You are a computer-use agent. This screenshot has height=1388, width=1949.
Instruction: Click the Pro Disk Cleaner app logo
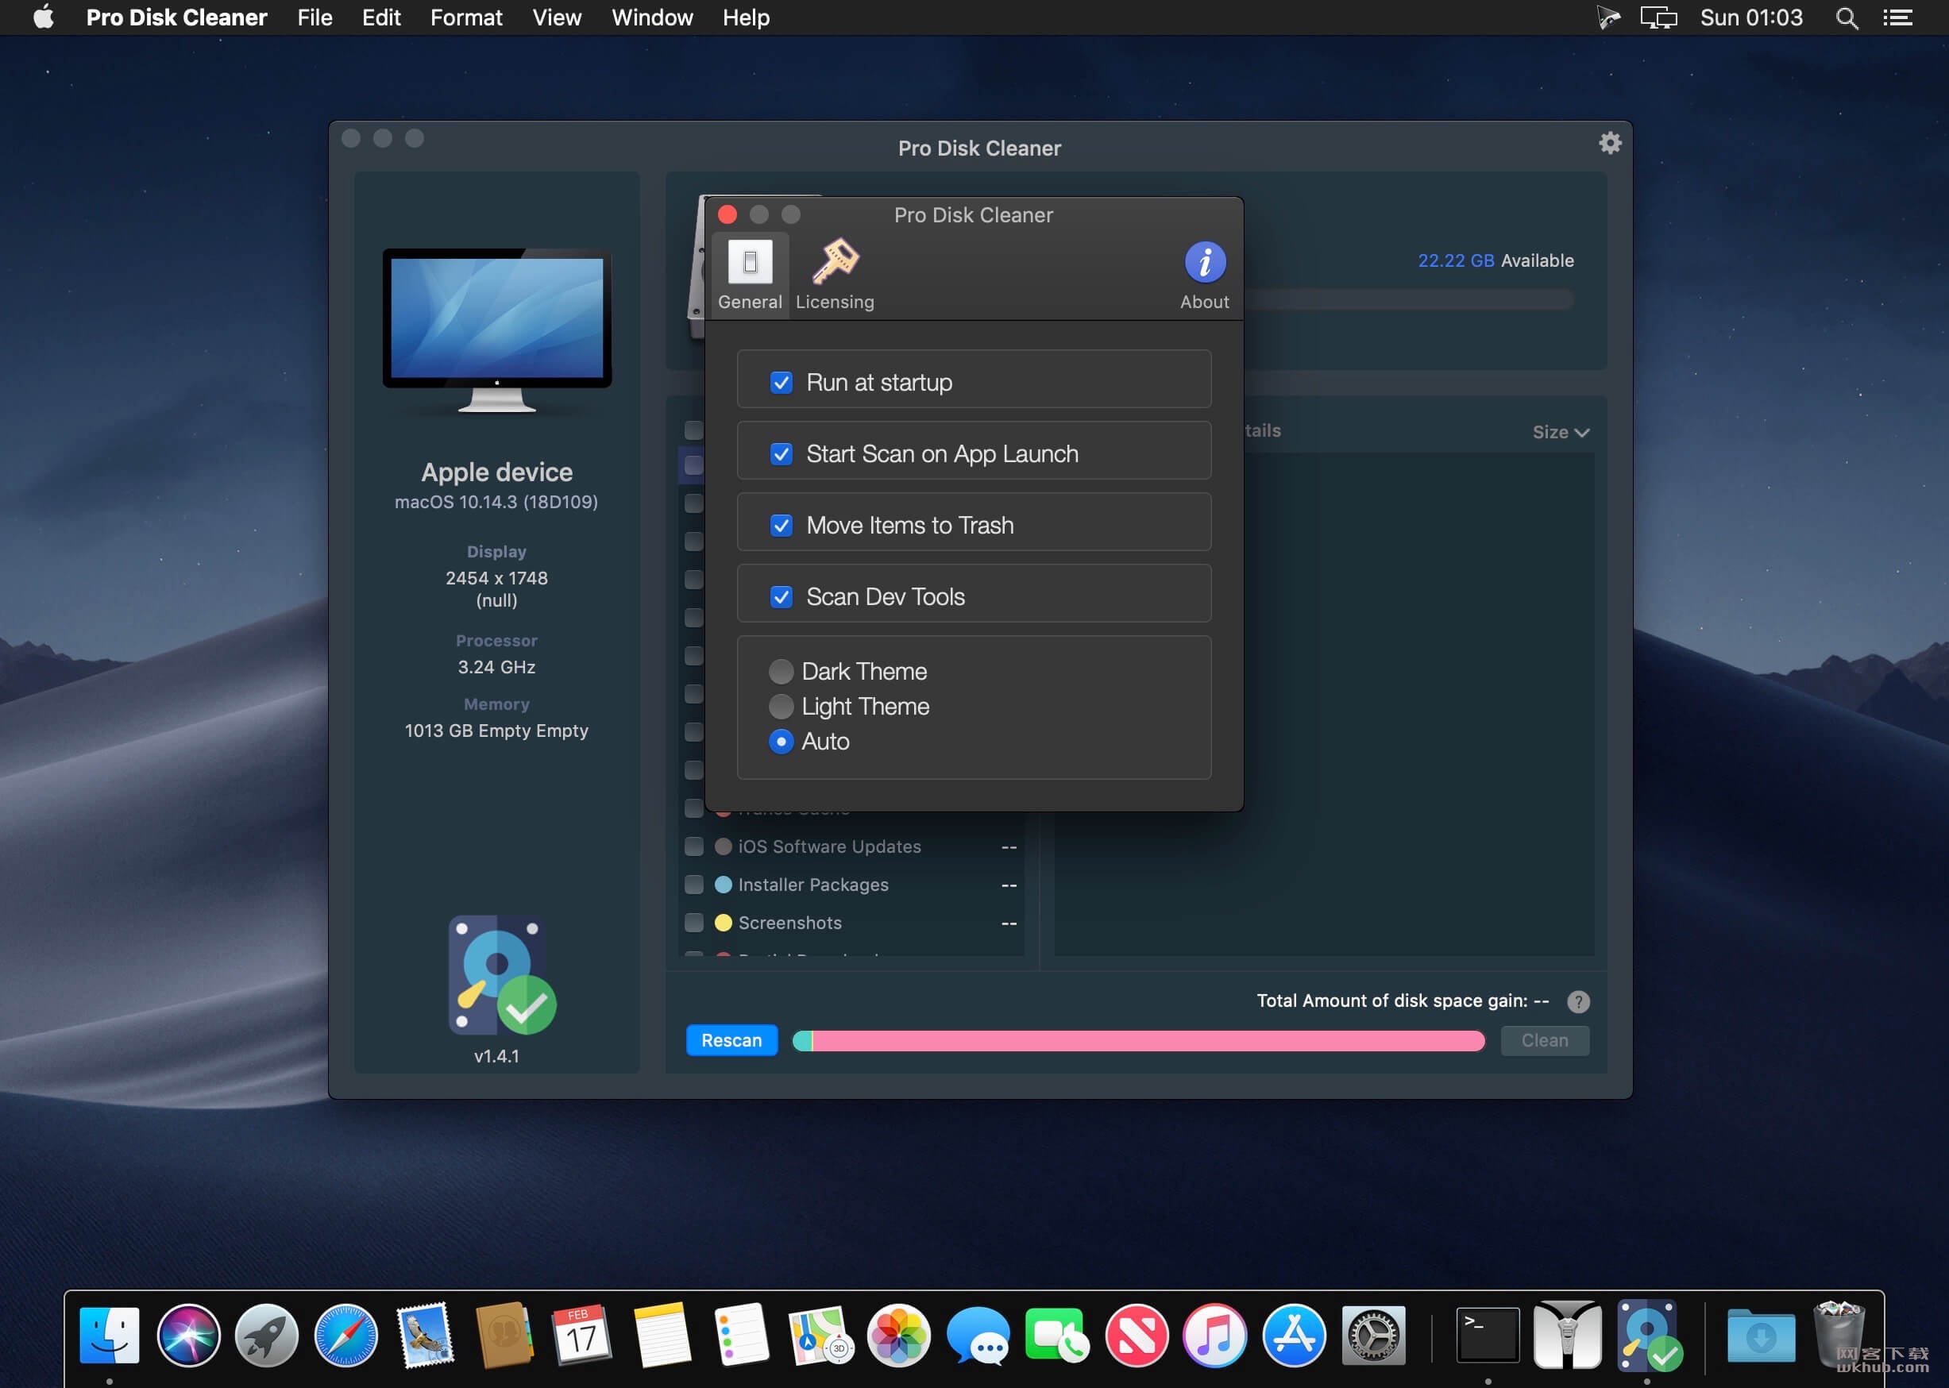coord(502,975)
